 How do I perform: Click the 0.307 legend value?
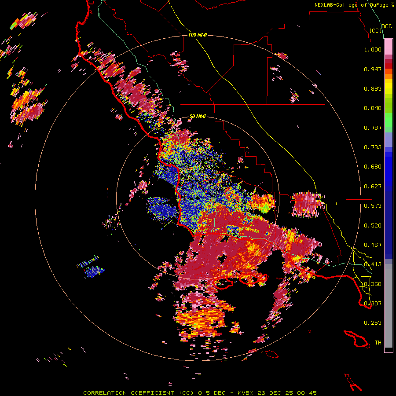coord(373,304)
